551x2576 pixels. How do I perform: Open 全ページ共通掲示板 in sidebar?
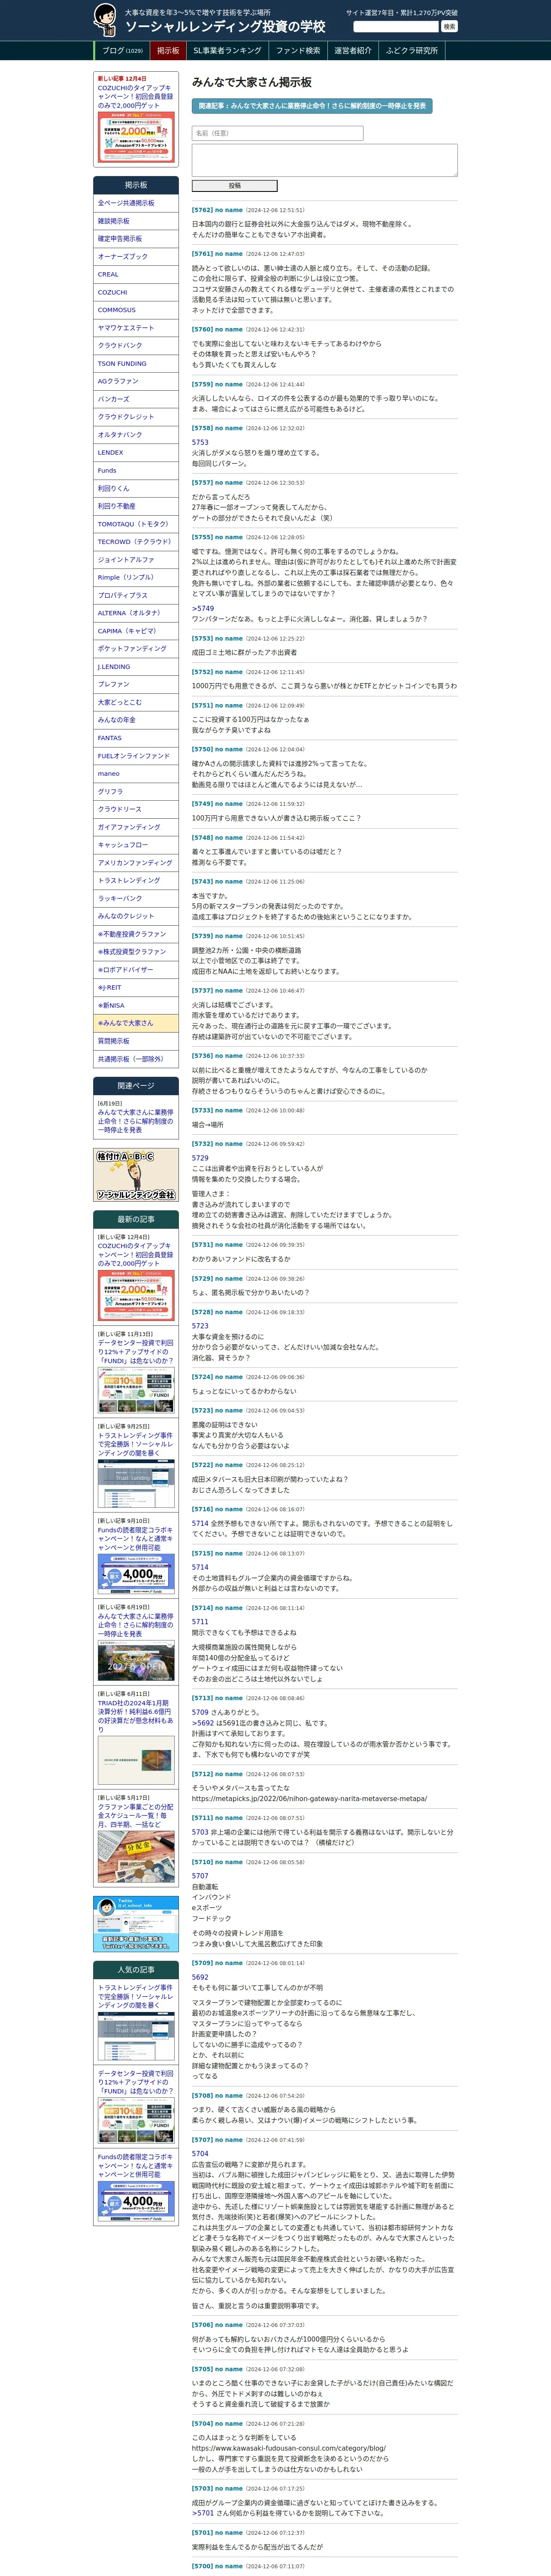tap(136, 203)
